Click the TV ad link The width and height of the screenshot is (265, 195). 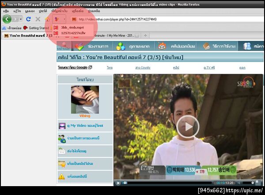[209, 68]
